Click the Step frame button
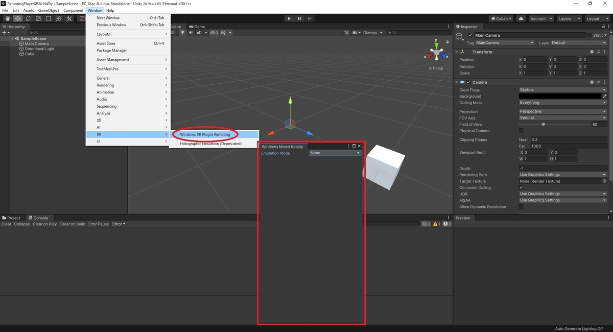613x332 pixels. tap(310, 18)
